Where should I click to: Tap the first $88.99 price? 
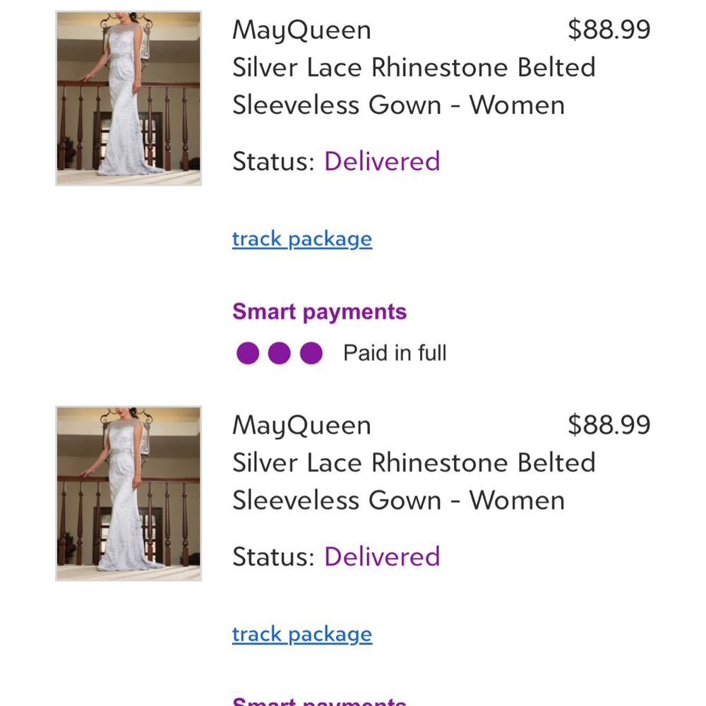(609, 30)
